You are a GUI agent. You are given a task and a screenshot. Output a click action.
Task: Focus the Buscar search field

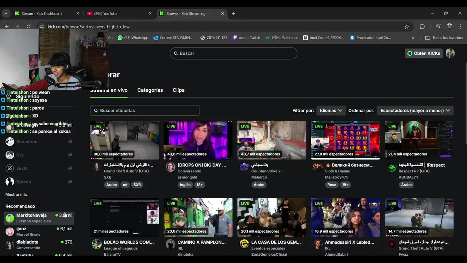233,53
